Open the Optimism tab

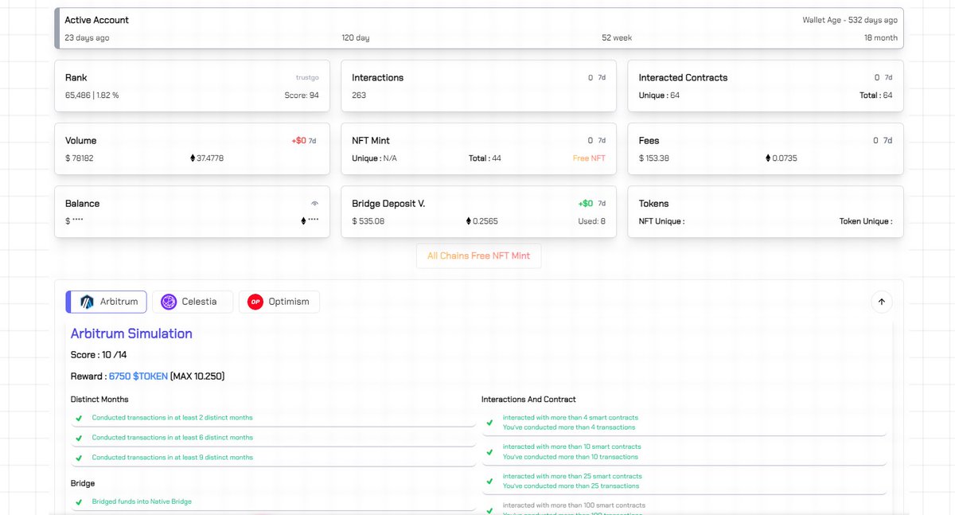pos(279,302)
